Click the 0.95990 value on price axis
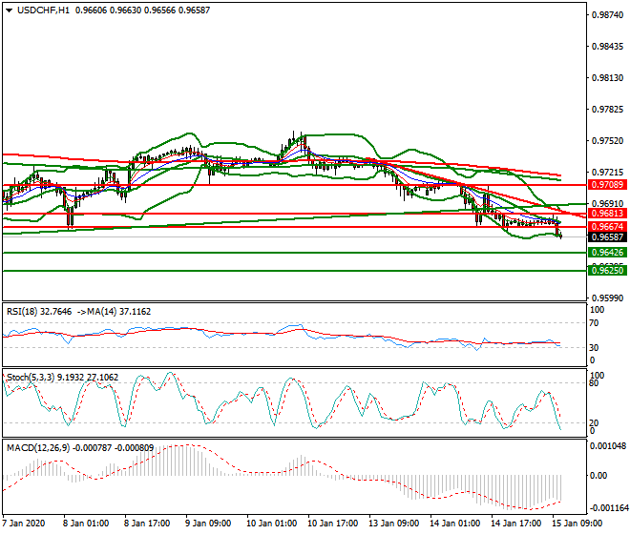Image resolution: width=630 pixels, height=534 pixels. [x=608, y=298]
